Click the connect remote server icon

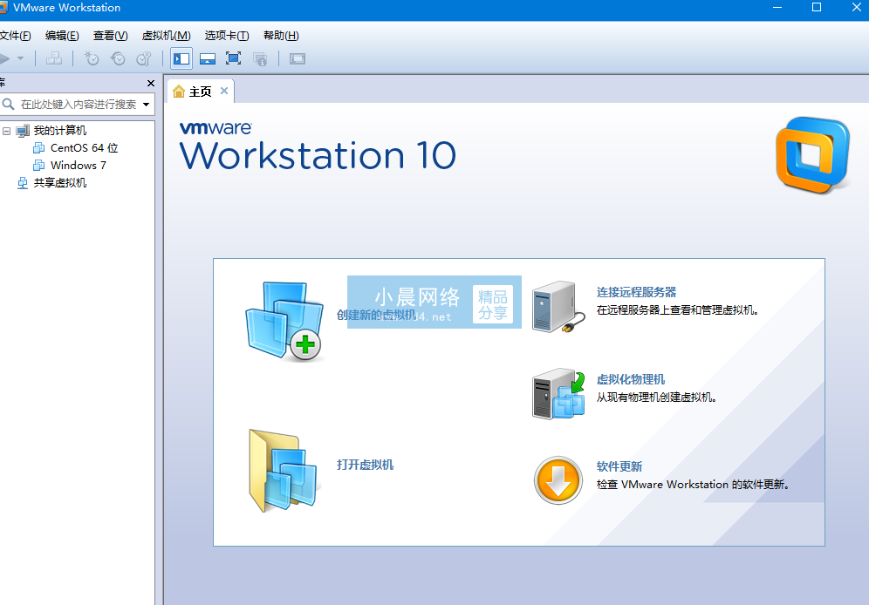(x=558, y=307)
